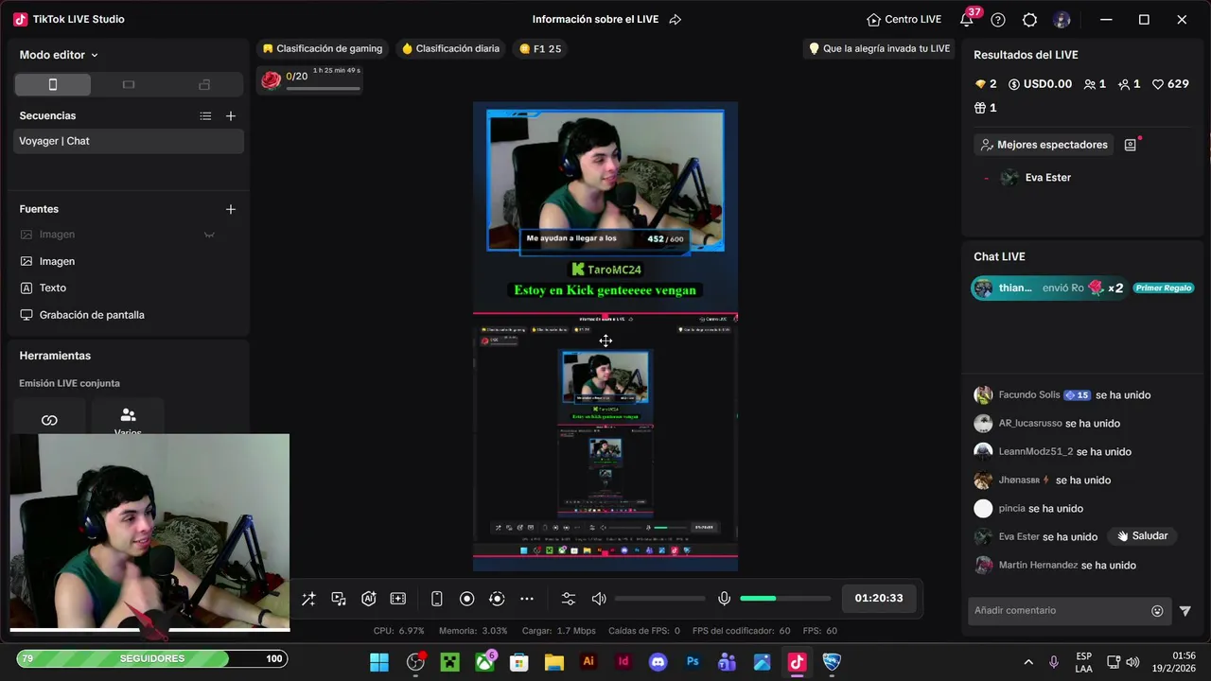Open Photoshop from the taskbar
Screen dimensions: 1211x681
point(693,662)
